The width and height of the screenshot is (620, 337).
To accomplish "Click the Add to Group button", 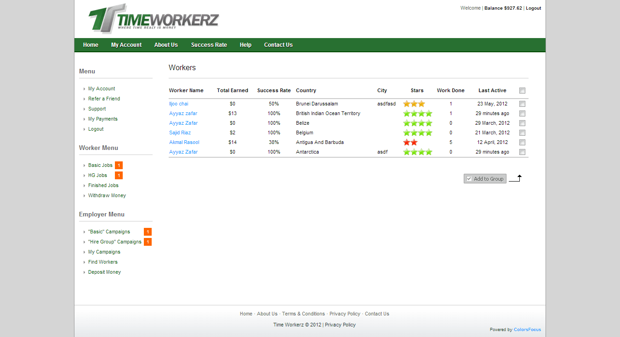I will coord(485,179).
